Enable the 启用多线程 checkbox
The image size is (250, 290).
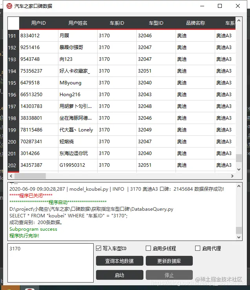[148, 248]
